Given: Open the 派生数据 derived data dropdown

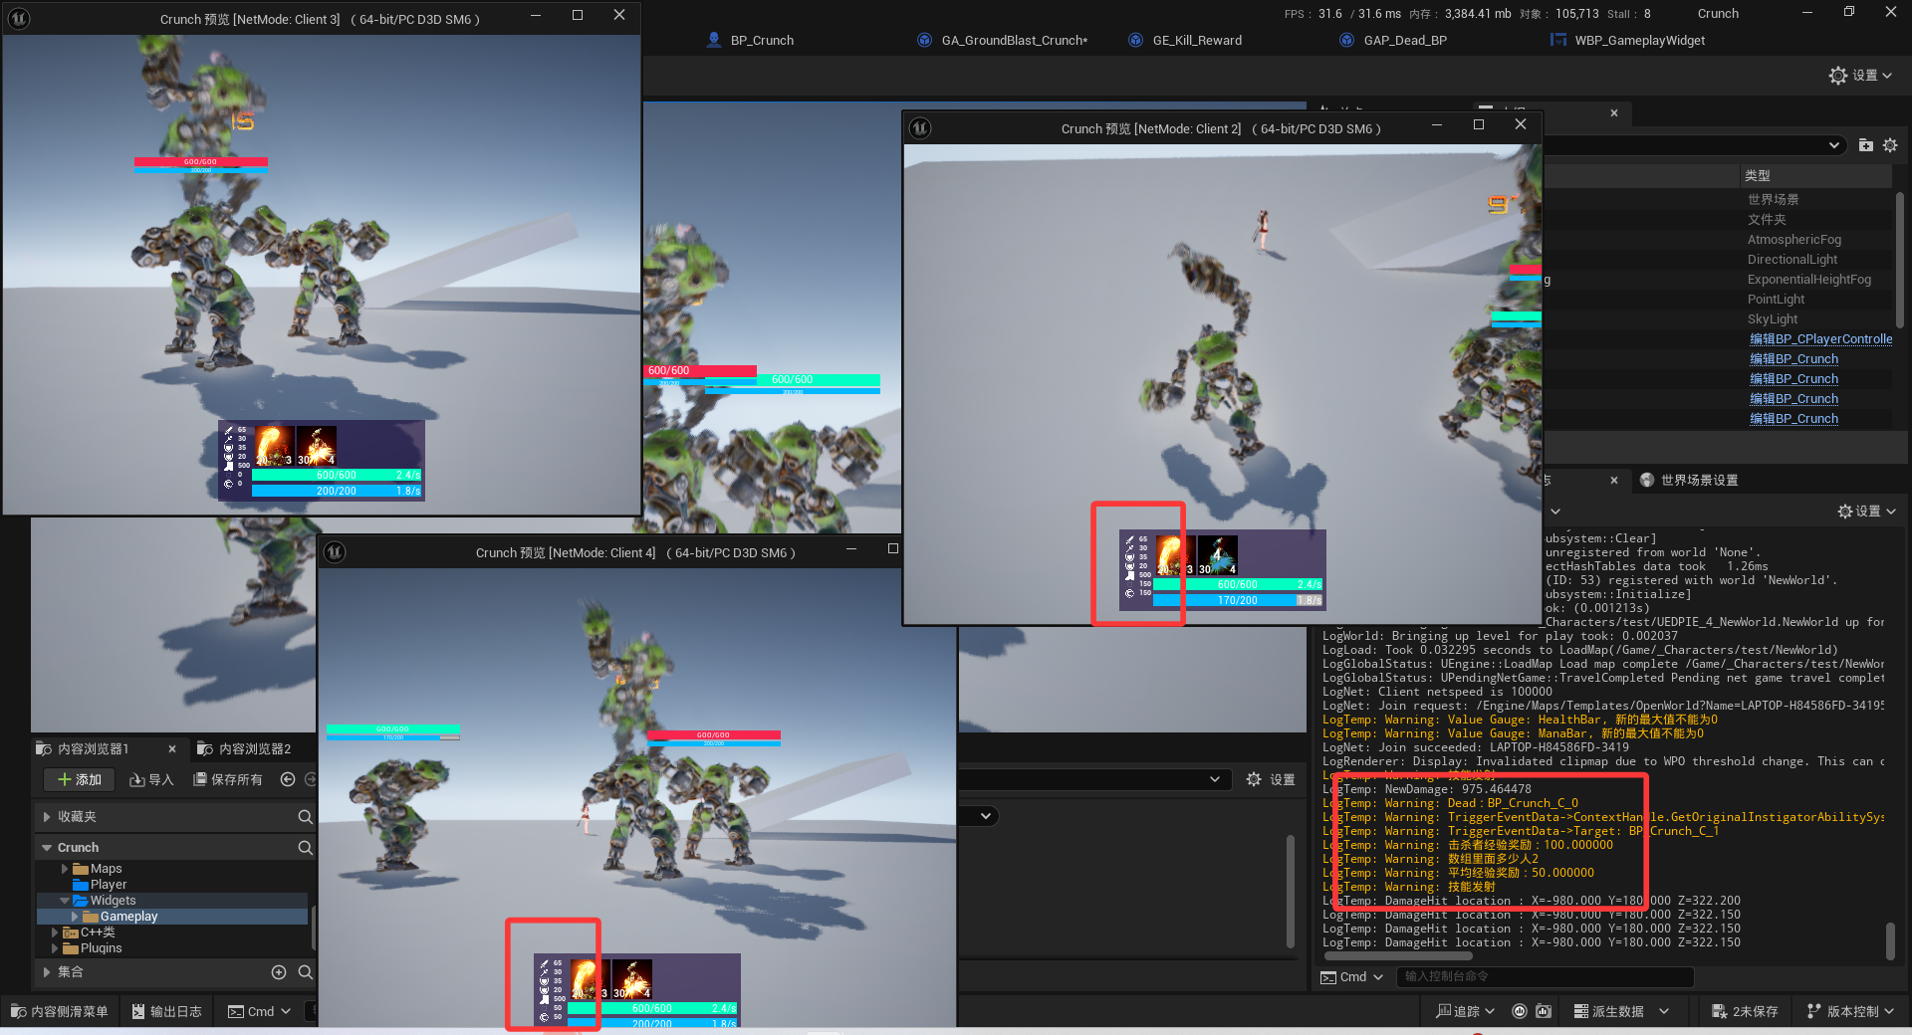Looking at the screenshot, I should 1621,1011.
